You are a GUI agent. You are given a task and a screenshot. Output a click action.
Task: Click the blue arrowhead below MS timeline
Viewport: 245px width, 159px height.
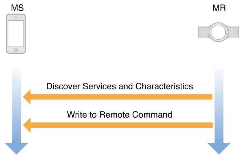click(x=16, y=148)
